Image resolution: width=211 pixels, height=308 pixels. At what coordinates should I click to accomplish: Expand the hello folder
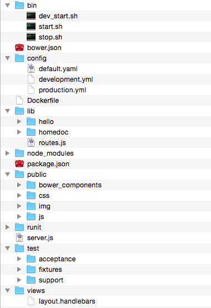19,122
